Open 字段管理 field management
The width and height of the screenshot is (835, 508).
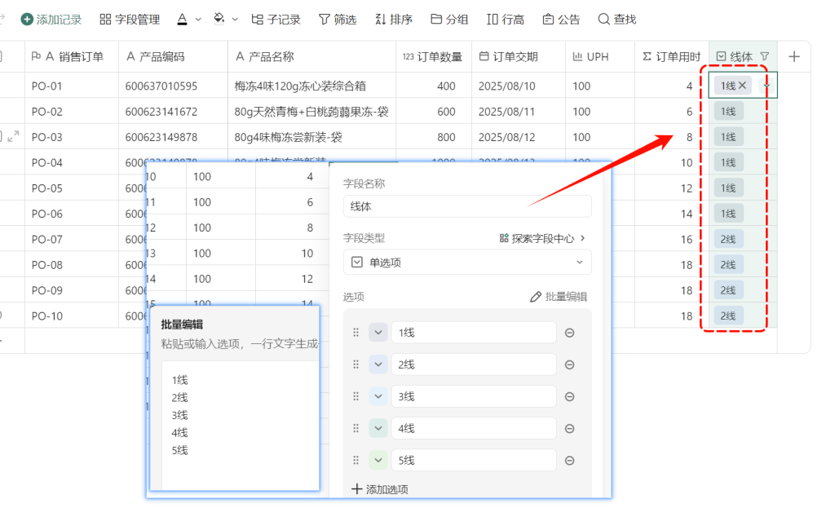(130, 20)
